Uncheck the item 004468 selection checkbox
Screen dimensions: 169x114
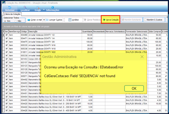(x=7, y=35)
